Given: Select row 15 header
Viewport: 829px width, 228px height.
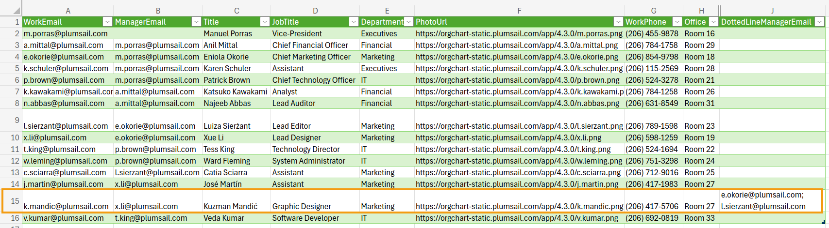Looking at the screenshot, I should click(11, 201).
